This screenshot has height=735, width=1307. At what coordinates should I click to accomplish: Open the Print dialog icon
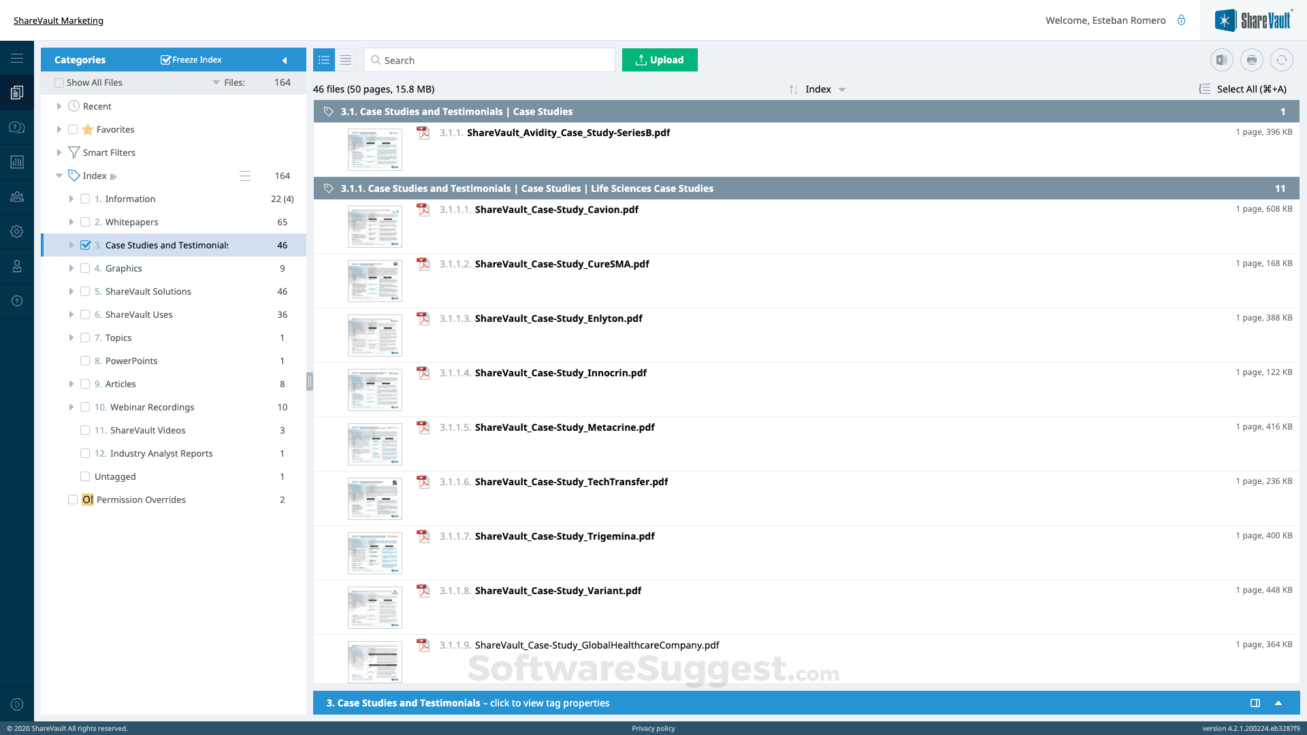(x=1253, y=60)
